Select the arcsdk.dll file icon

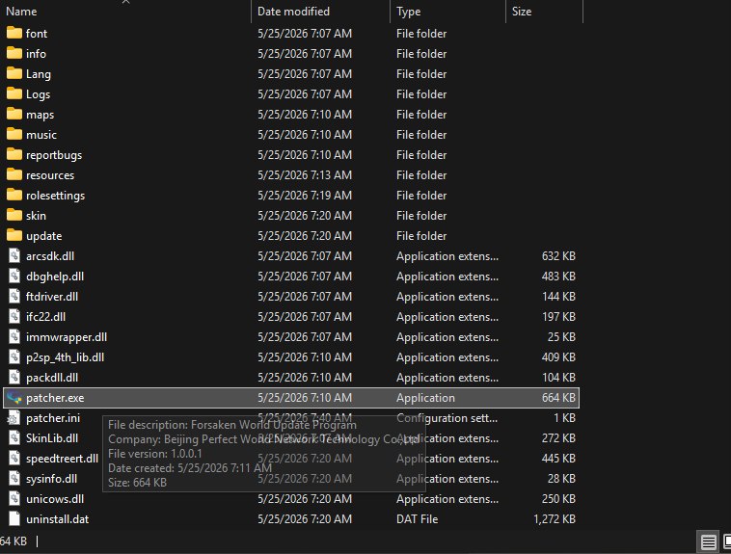(14, 255)
